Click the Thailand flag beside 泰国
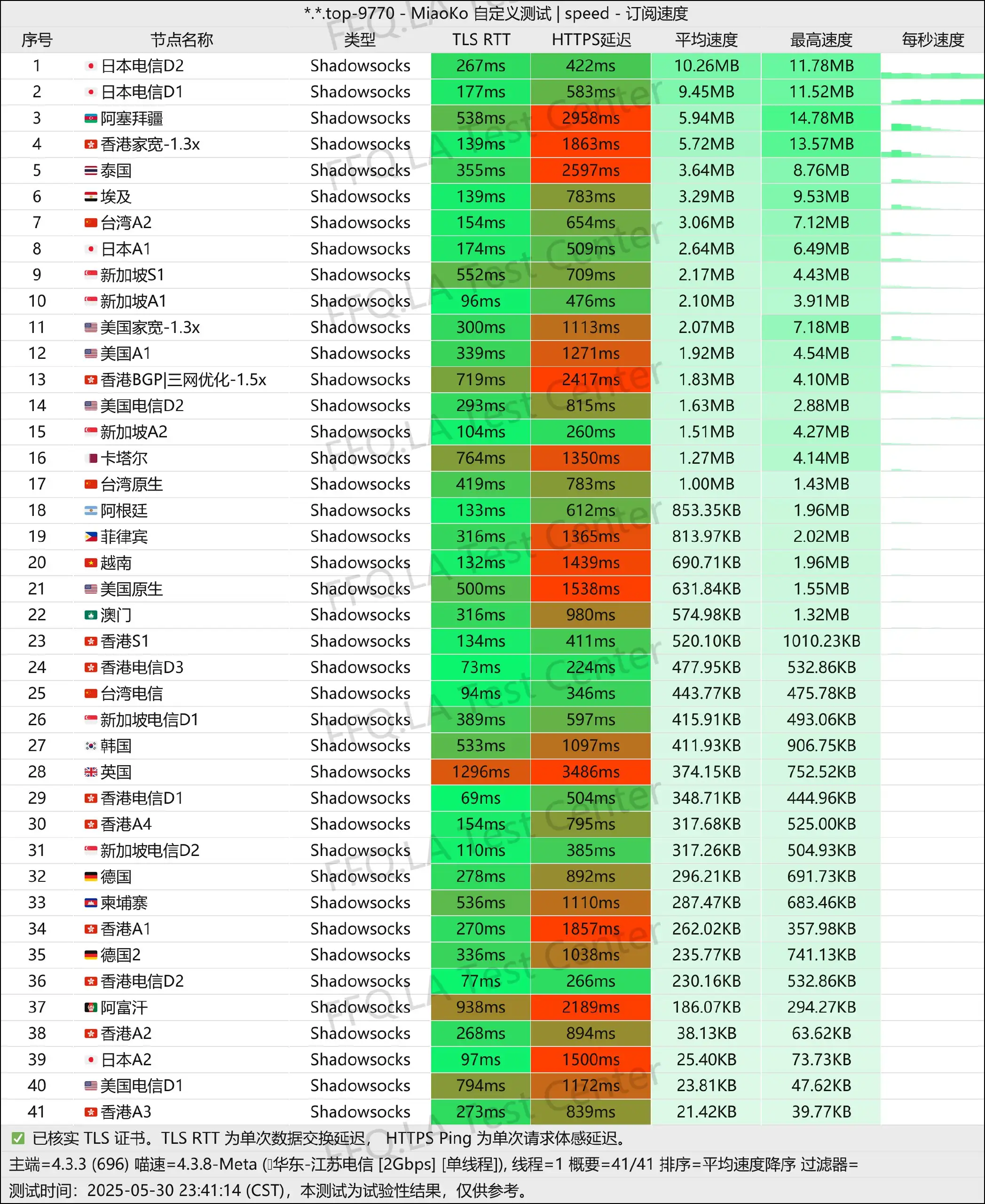 pyautogui.click(x=91, y=170)
